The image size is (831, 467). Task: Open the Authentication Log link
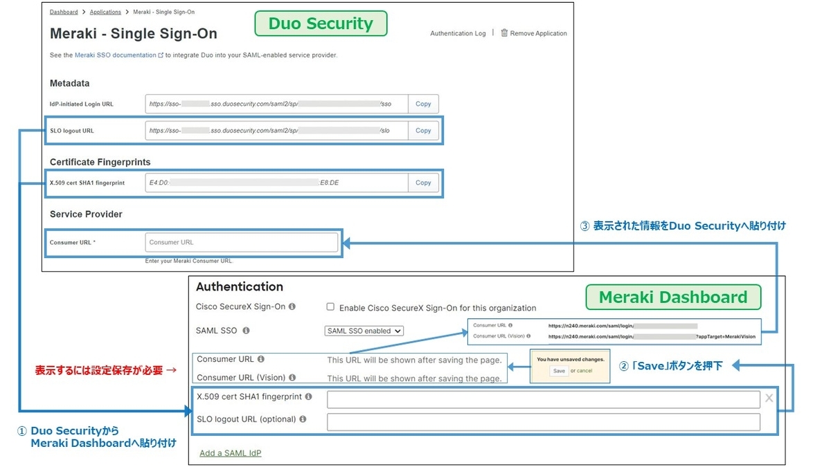(458, 33)
